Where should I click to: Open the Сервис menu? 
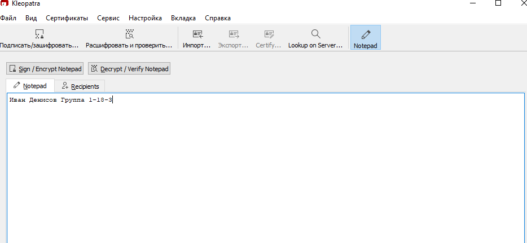(108, 18)
